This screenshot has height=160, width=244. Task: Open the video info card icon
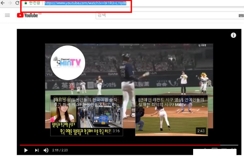tap(233, 35)
